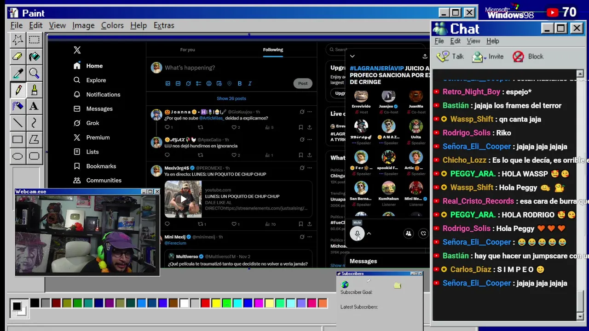Like the PEROMEXI Chup Chup post

pos(234,224)
